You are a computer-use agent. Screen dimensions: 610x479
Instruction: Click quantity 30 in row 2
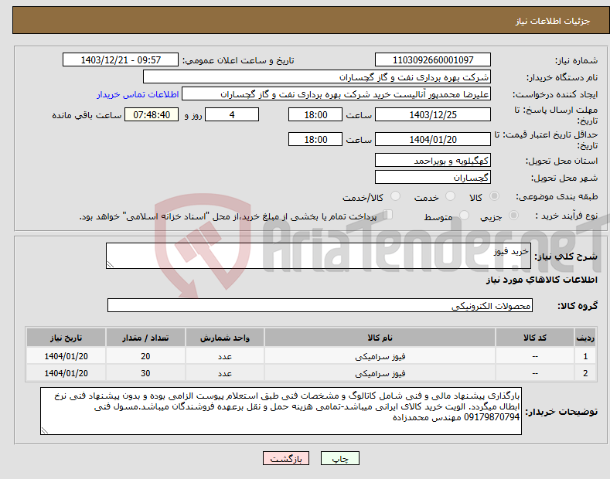[x=145, y=373]
